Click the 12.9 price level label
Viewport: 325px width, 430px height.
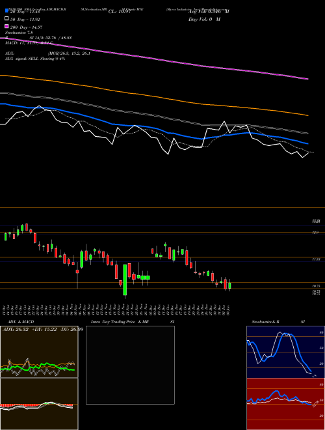316,233
